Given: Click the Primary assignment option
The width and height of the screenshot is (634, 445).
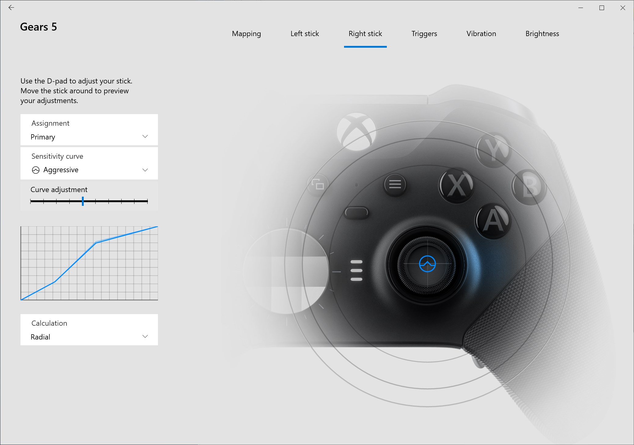Looking at the screenshot, I should (89, 136).
